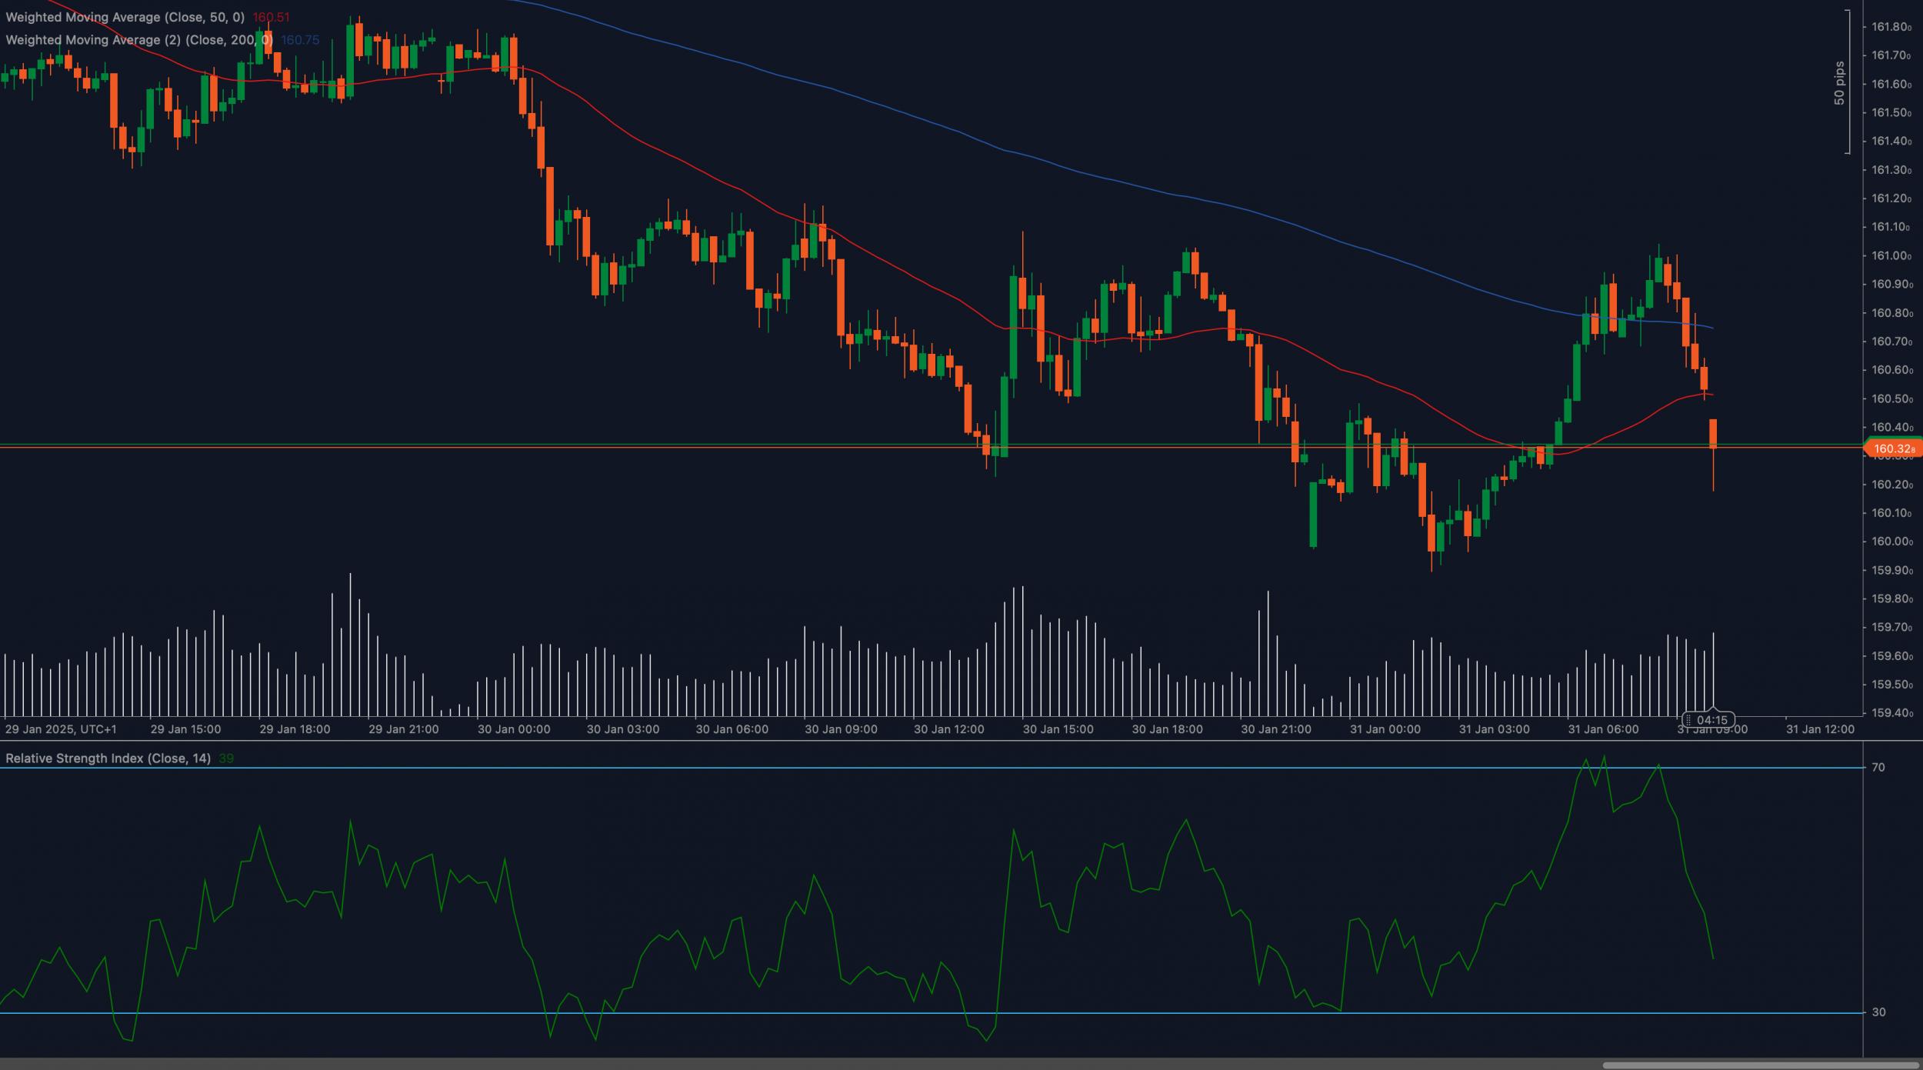Click the 04:15 candle countdown label
The width and height of the screenshot is (1923, 1070).
(1712, 720)
